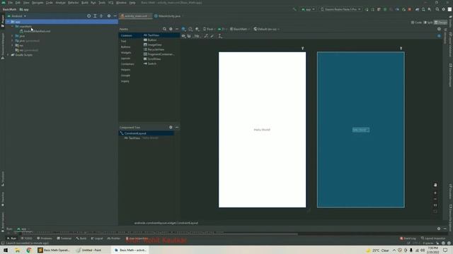Select the Widgets palette category
This screenshot has width=453, height=254.
tap(126, 53)
